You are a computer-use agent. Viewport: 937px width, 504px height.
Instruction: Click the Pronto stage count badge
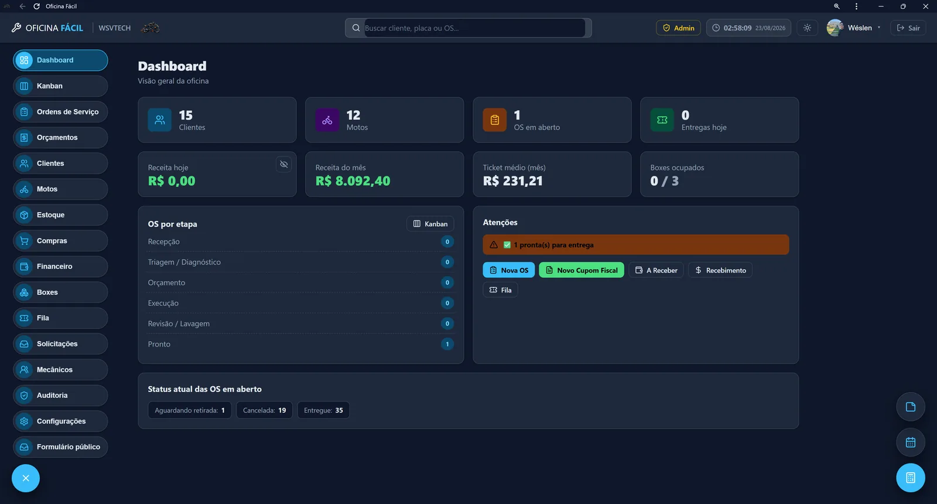(447, 344)
